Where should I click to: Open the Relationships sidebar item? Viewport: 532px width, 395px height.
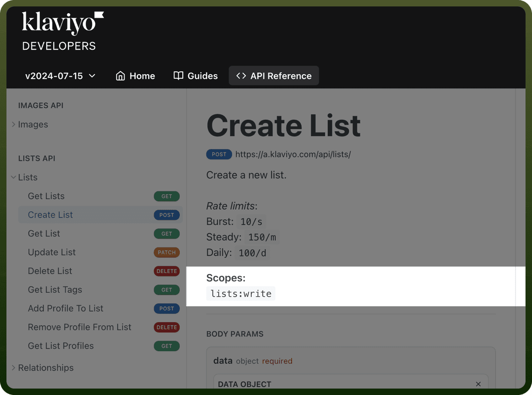(x=46, y=367)
